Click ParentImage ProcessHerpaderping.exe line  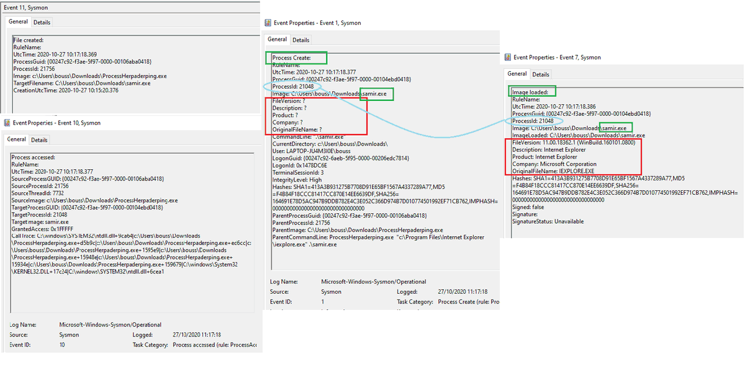pyautogui.click(x=358, y=230)
